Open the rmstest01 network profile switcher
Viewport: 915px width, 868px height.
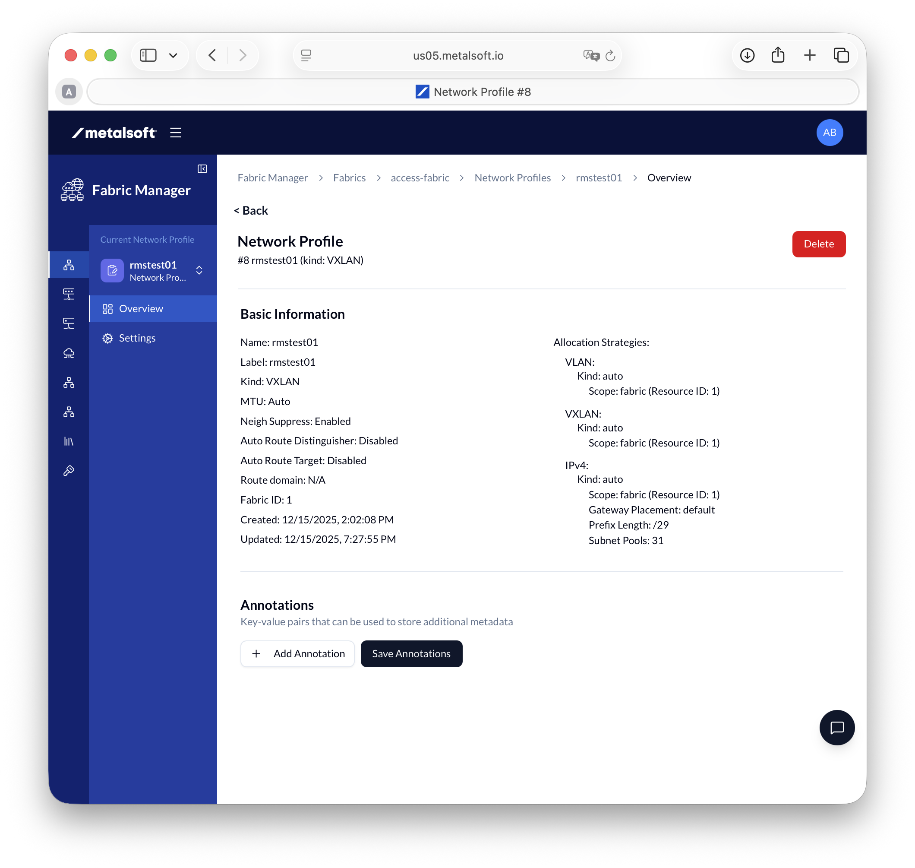153,271
